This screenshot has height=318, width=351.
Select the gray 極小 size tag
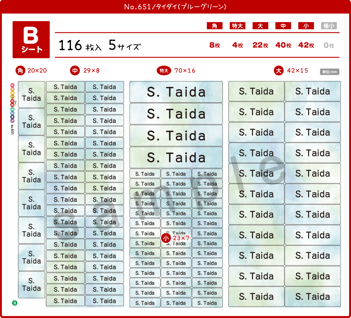tap(329, 26)
